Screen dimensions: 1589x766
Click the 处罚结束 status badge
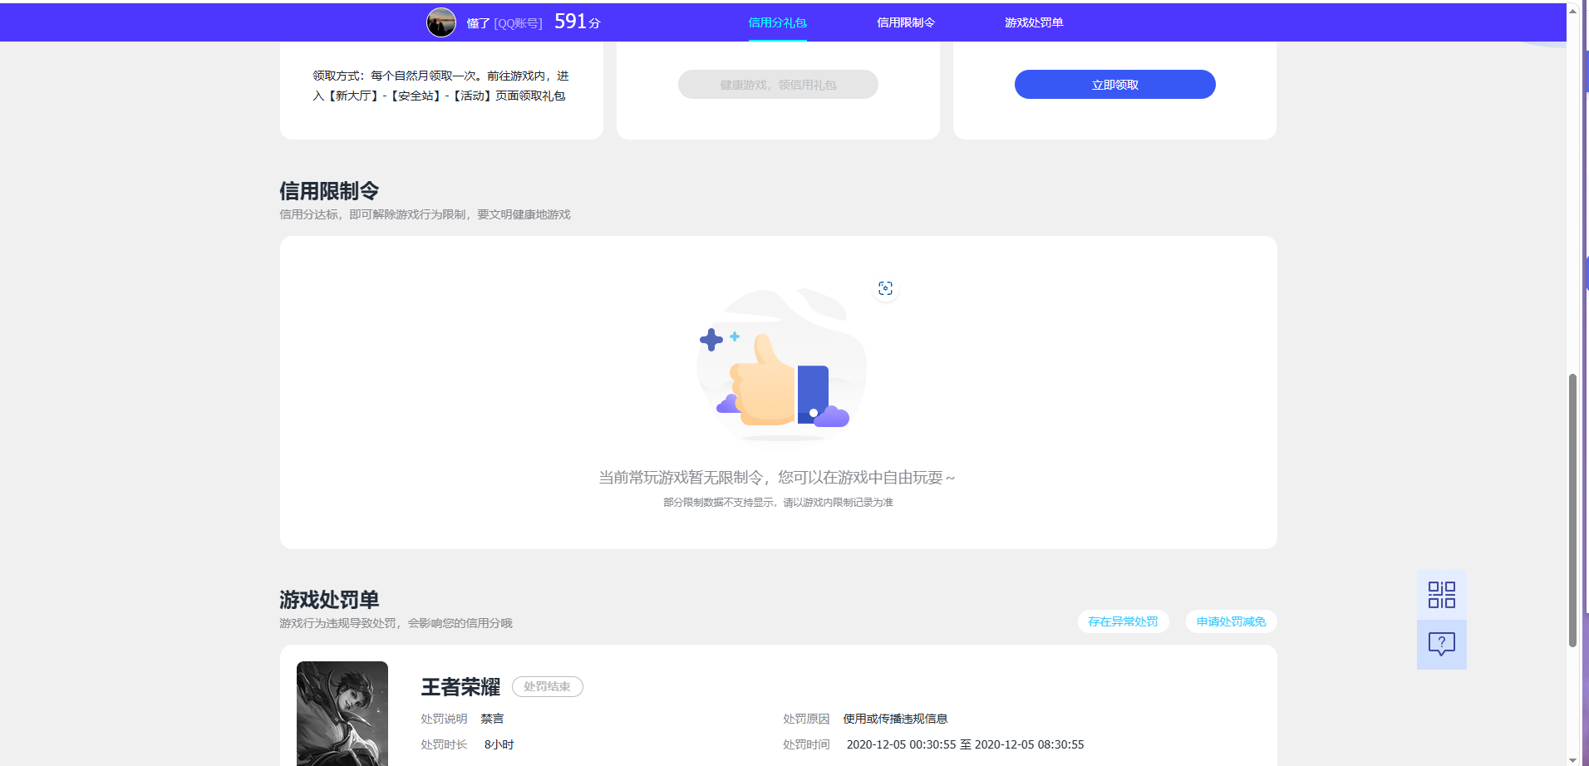(x=547, y=686)
